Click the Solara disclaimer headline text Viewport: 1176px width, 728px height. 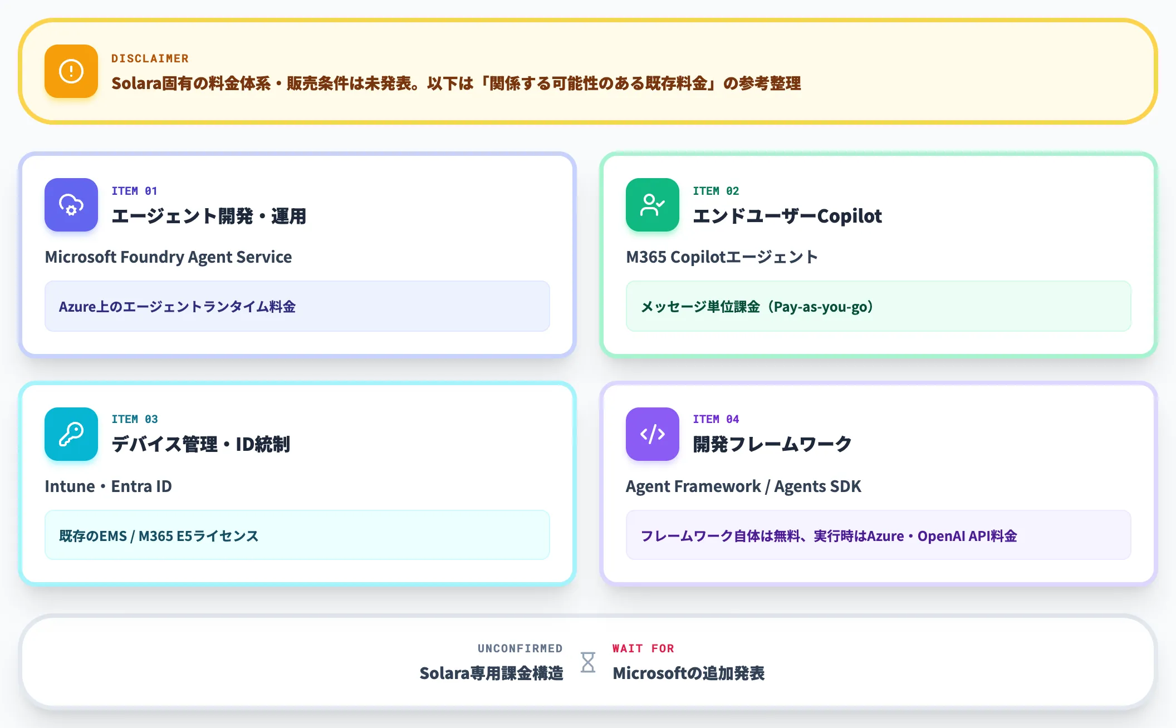pos(456,83)
